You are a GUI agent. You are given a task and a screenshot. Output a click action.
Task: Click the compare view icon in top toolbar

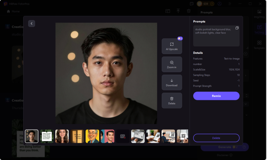(168, 11)
